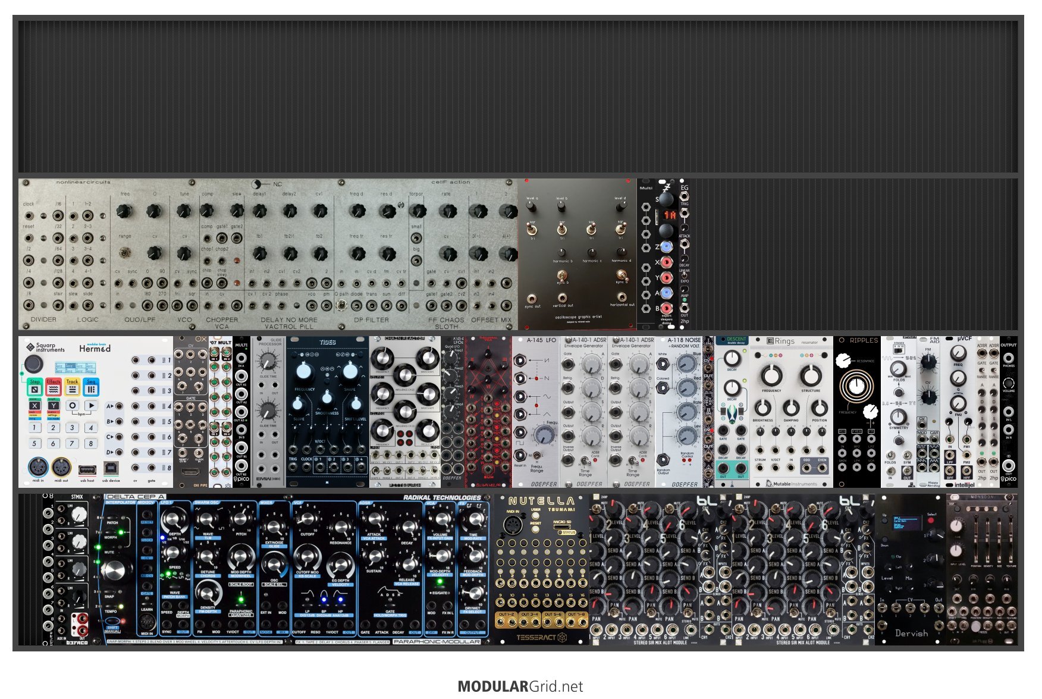Click the A-145 LFO Reset In jack
Screen dimensions: 1042x699
[x=520, y=455]
